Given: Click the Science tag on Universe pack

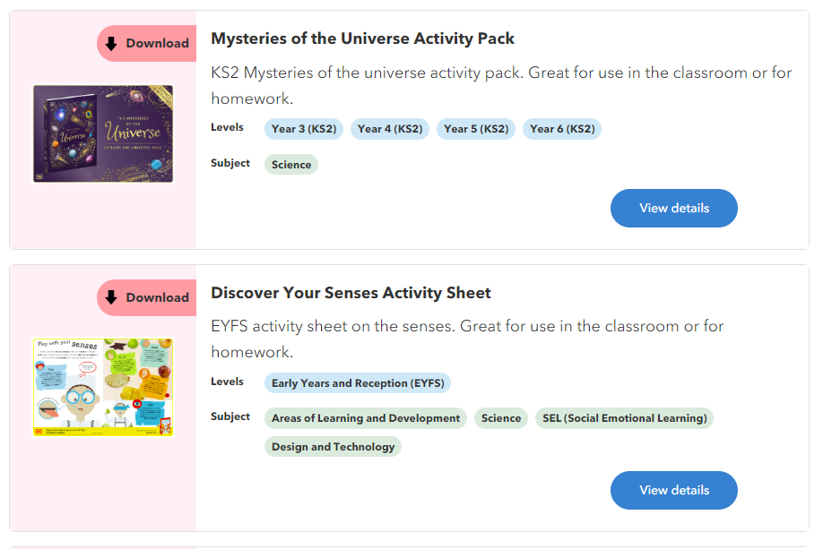Looking at the screenshot, I should [291, 164].
